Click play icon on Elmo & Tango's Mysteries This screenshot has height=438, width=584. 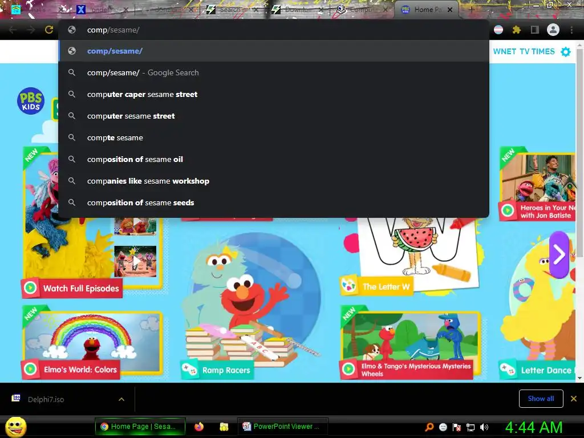coord(349,369)
